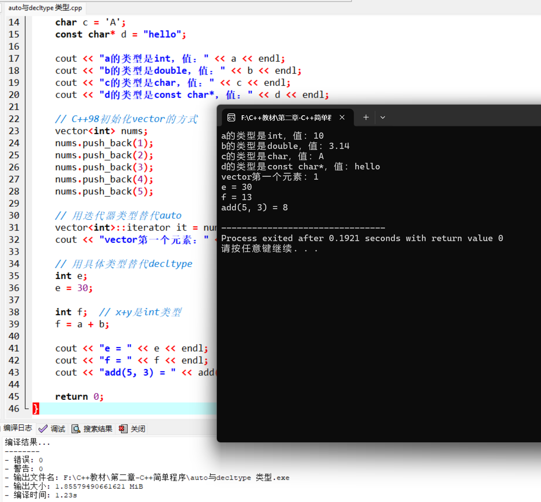Click the line 'cout << "e = " << e << endl;'
This screenshot has height=502, width=541.
point(132,348)
